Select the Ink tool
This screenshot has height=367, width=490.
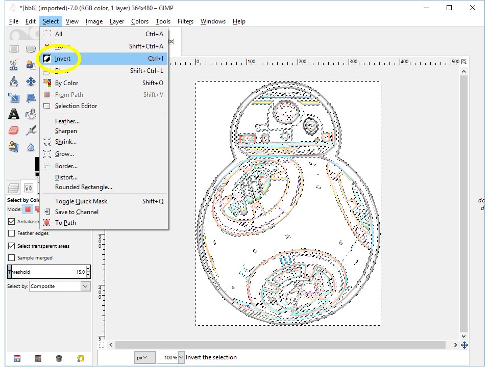[31, 130]
